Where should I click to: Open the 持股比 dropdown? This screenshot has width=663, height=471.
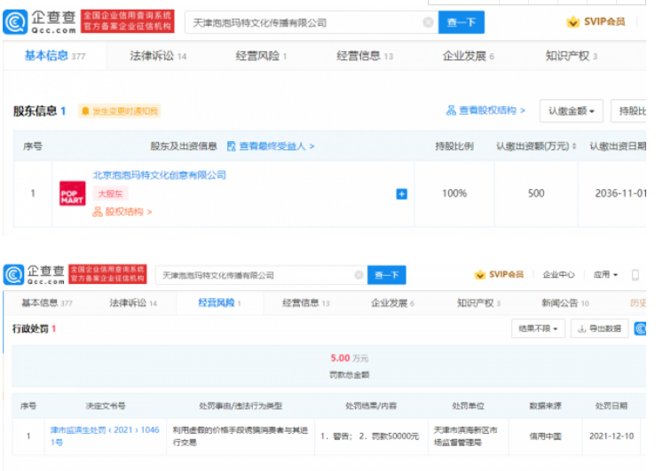(628, 111)
